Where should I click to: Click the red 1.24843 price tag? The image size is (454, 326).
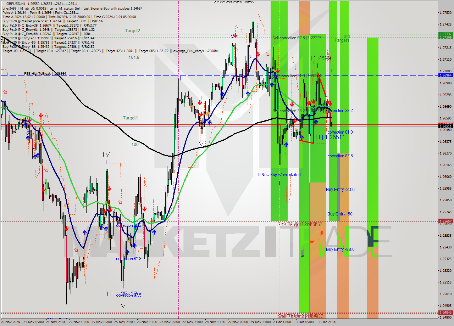click(445, 313)
